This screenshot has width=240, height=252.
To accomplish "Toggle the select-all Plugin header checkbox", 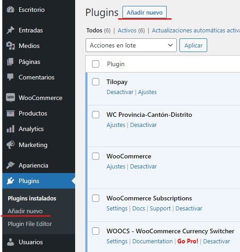I will point(96,64).
